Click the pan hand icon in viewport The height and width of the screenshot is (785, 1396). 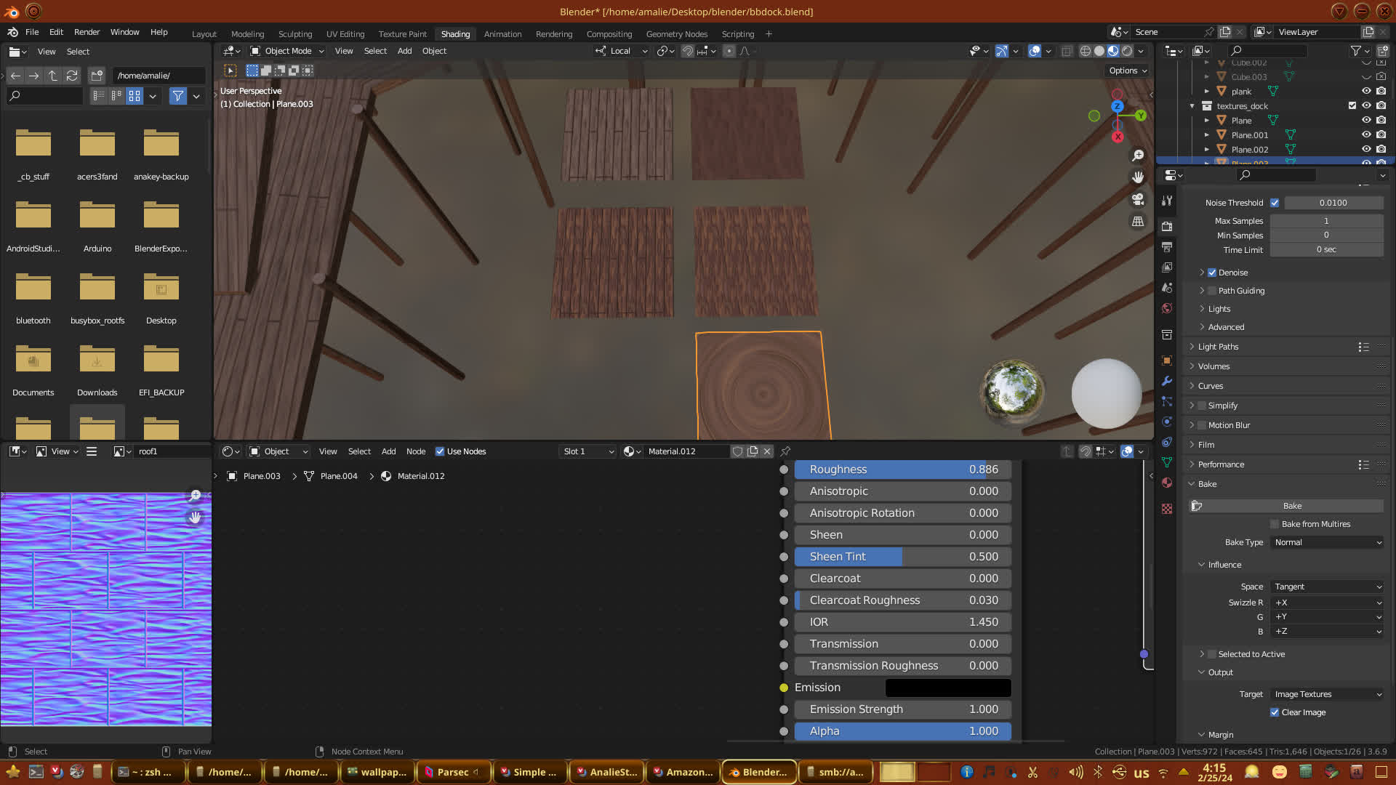[1138, 177]
